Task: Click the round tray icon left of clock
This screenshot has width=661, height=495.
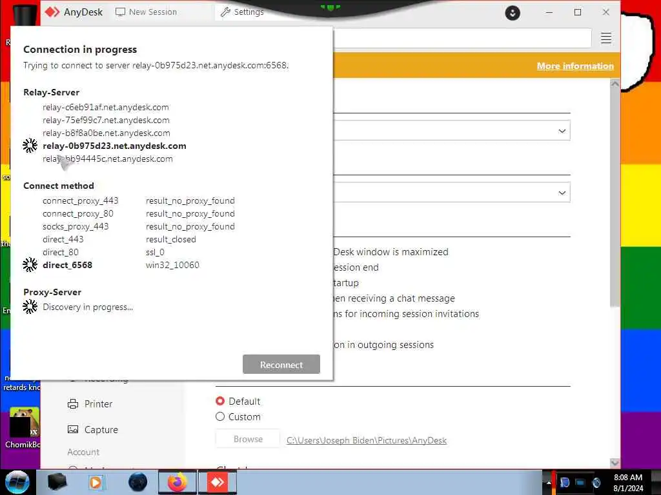Action: point(596,482)
